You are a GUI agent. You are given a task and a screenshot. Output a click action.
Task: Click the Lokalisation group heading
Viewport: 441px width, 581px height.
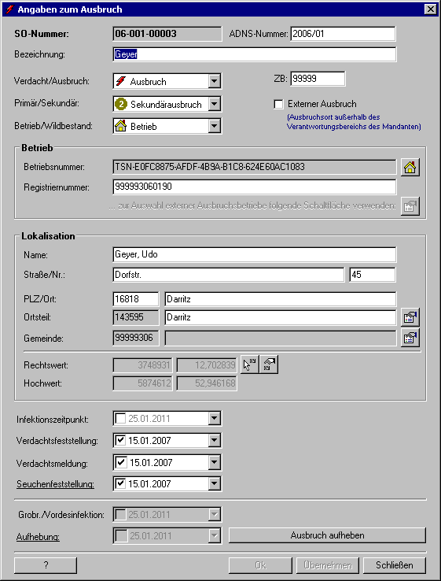tap(48, 236)
